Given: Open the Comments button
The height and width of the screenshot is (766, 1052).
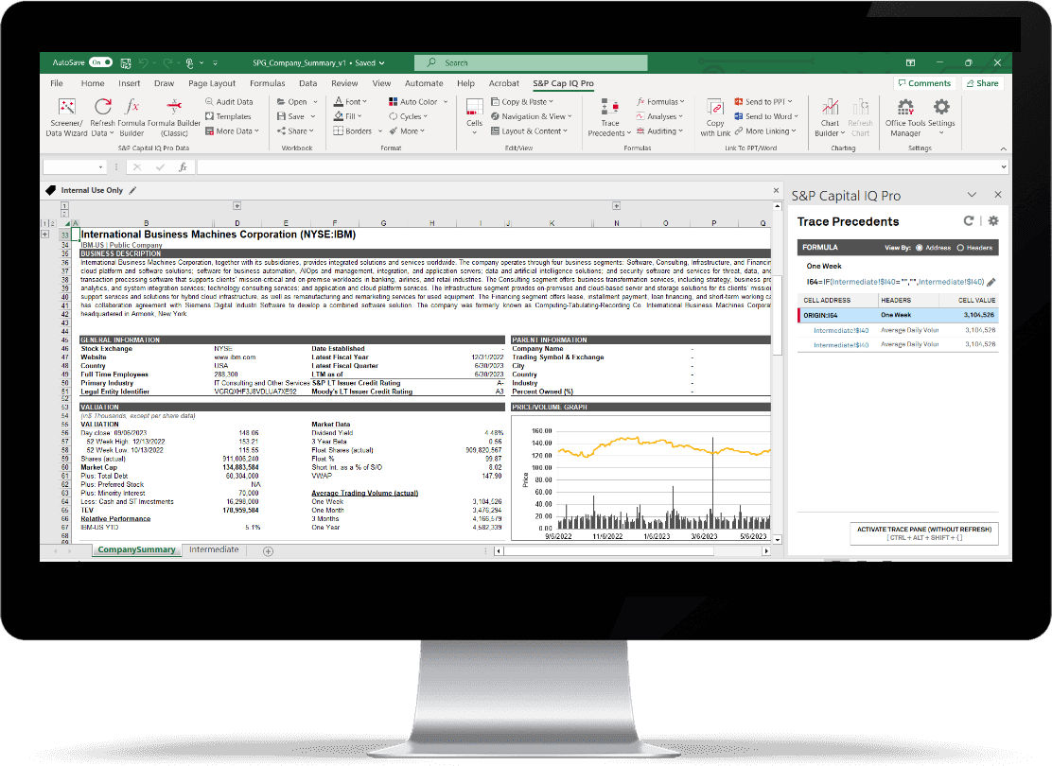Looking at the screenshot, I should point(924,83).
